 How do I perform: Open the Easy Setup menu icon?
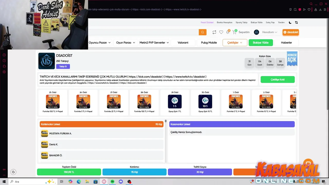click(325, 10)
